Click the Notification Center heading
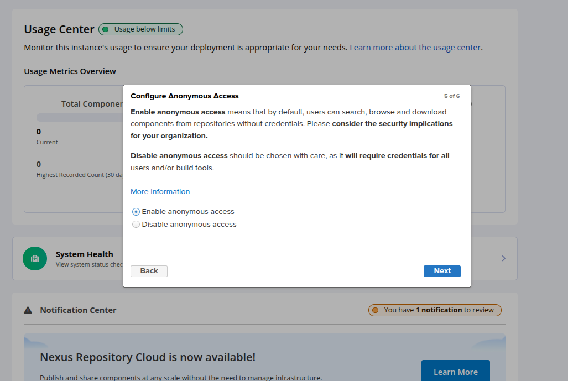568x381 pixels. (78, 310)
